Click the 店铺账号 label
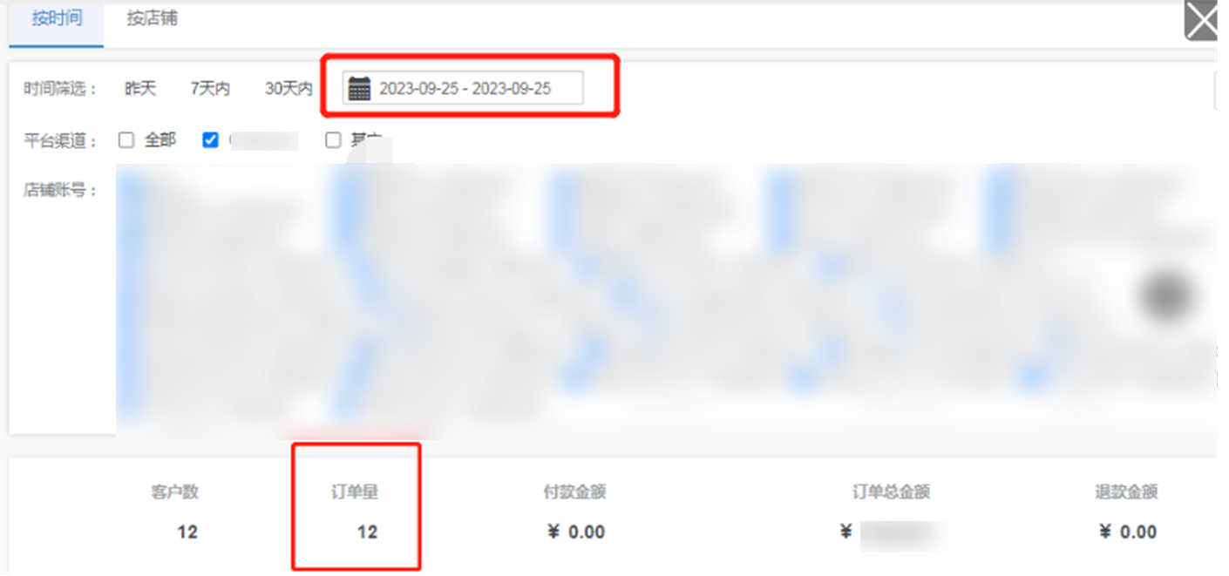The height and width of the screenshot is (576, 1229). click(x=60, y=191)
